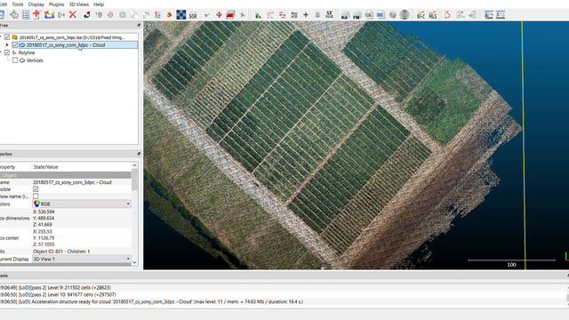Viewport: 569px width, 320px height.
Task: Open the Edit menu
Action: click(4, 4)
